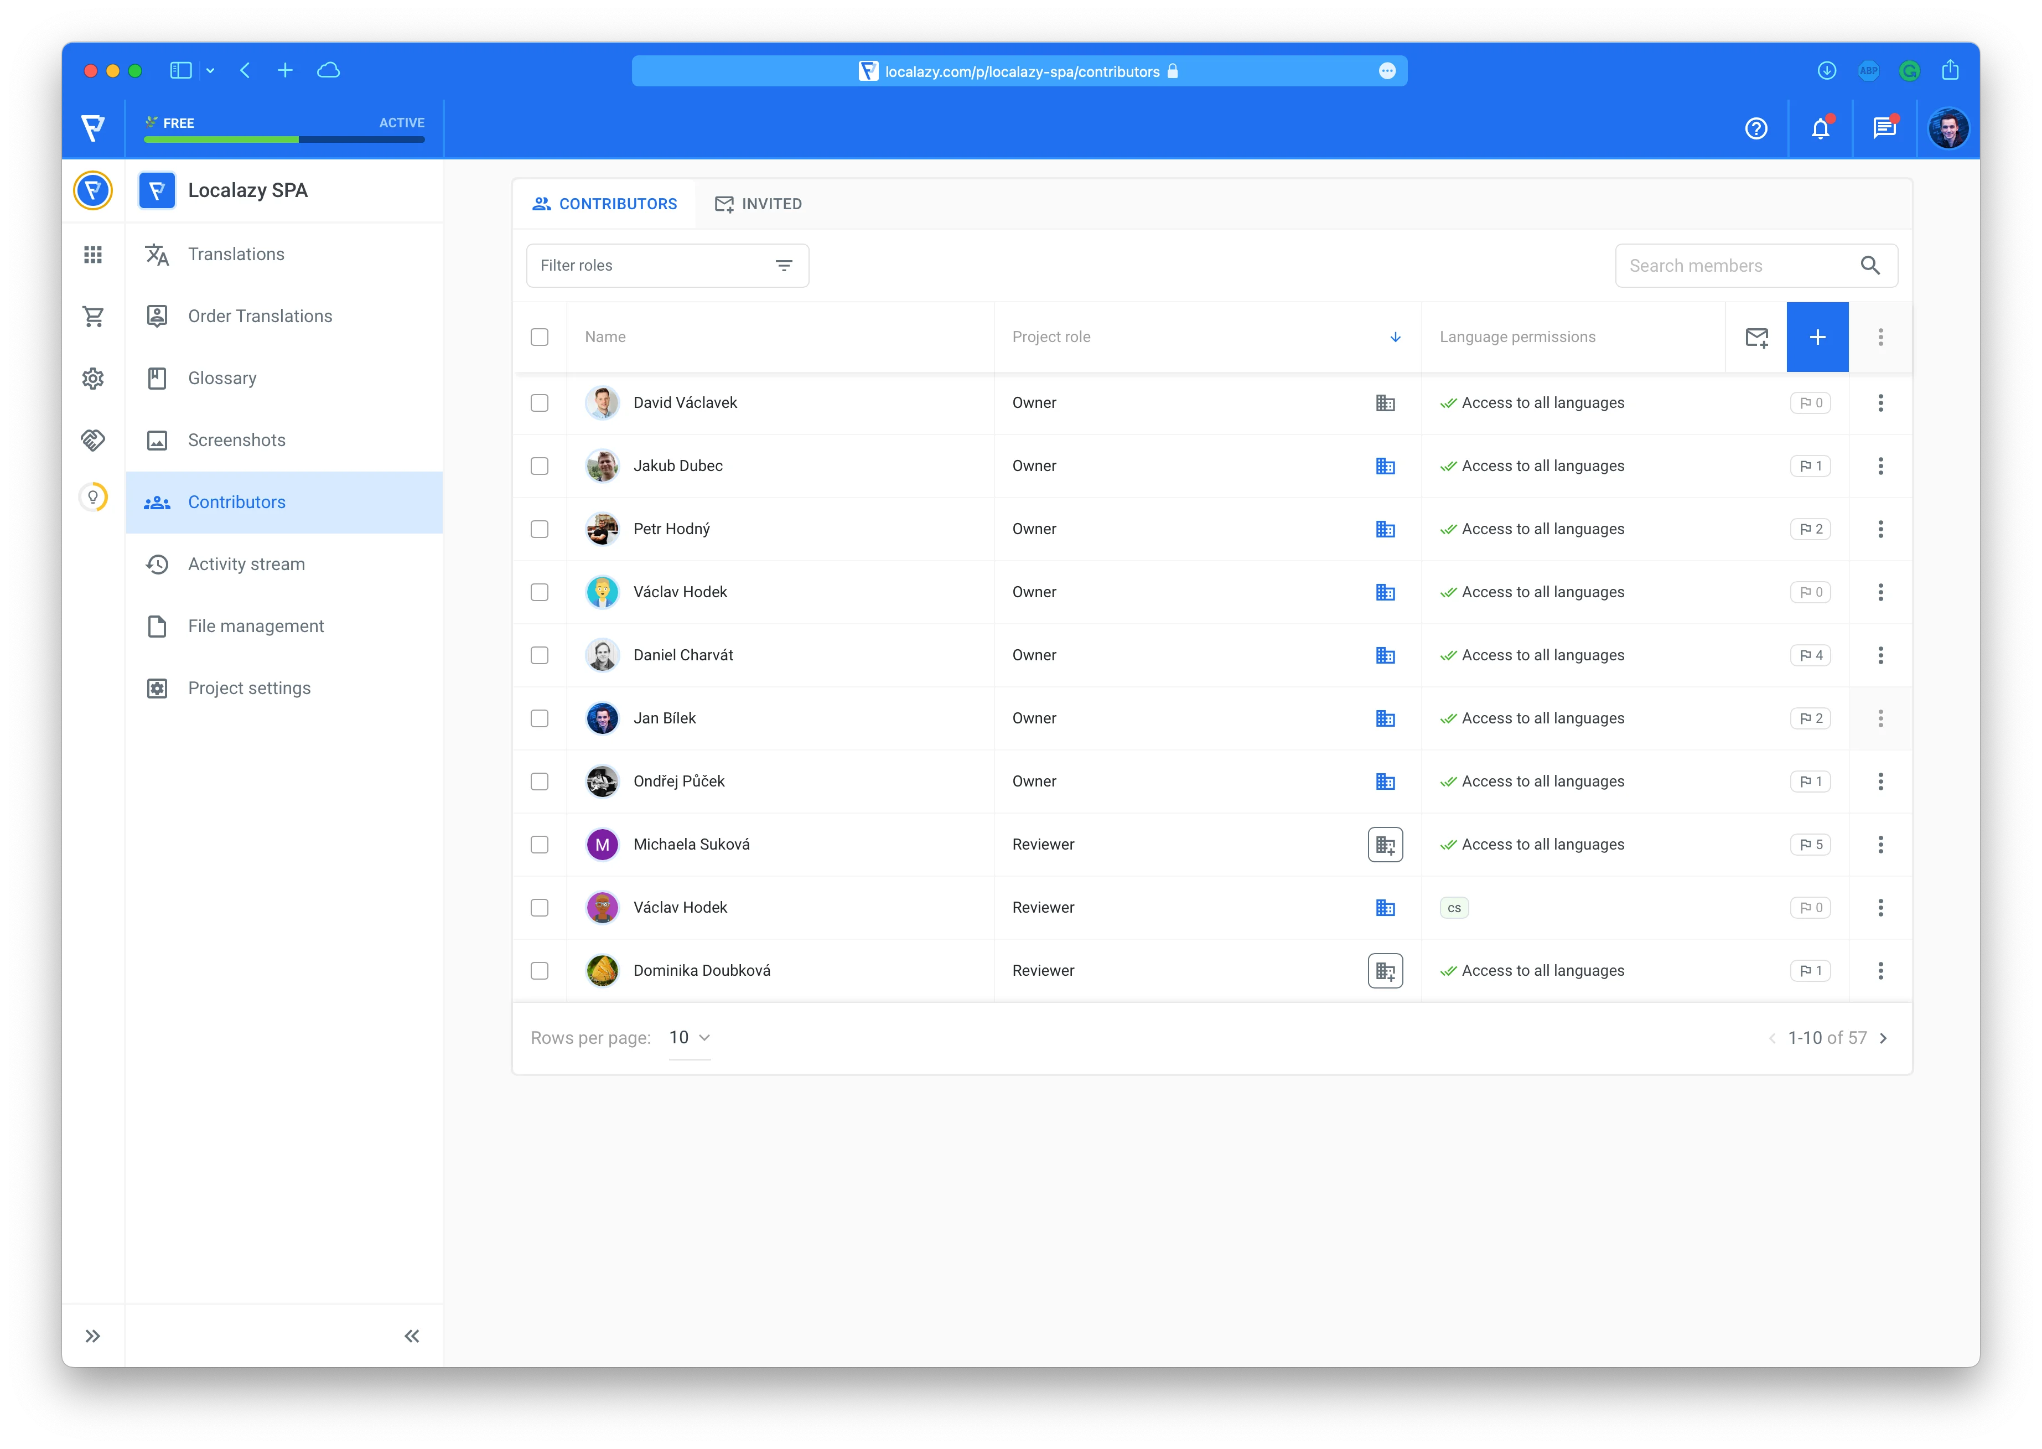Select the checkbox for Dominika Doubková
The image size is (2042, 1449).
tap(540, 971)
